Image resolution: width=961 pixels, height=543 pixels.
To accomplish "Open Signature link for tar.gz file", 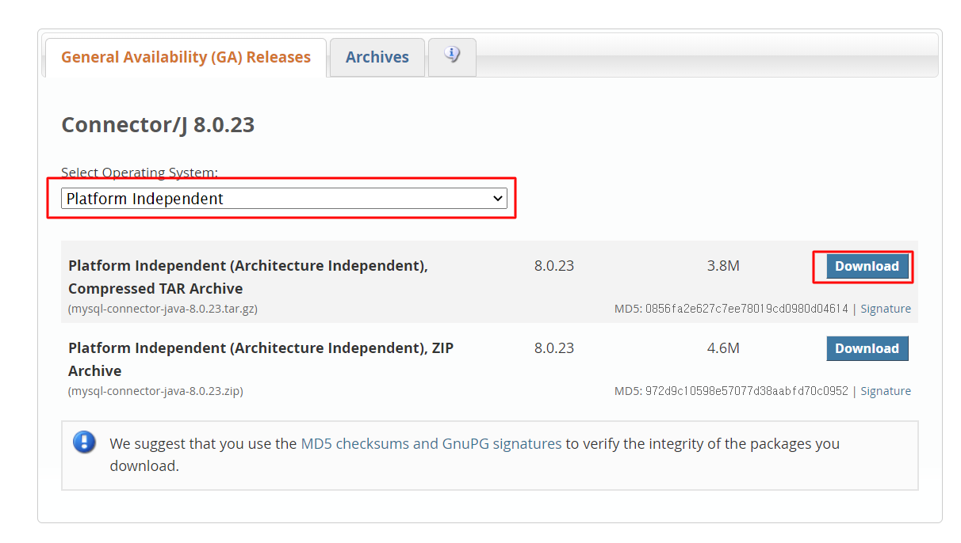I will pyautogui.click(x=886, y=309).
